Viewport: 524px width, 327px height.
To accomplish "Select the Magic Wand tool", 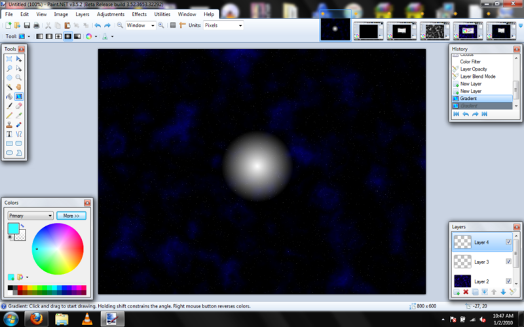I will (9, 87).
